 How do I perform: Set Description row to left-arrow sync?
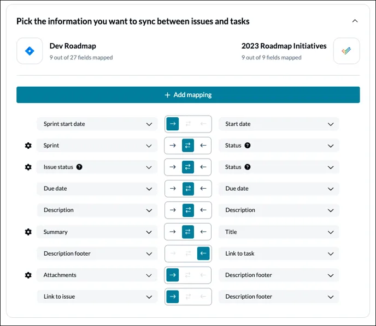click(x=203, y=210)
